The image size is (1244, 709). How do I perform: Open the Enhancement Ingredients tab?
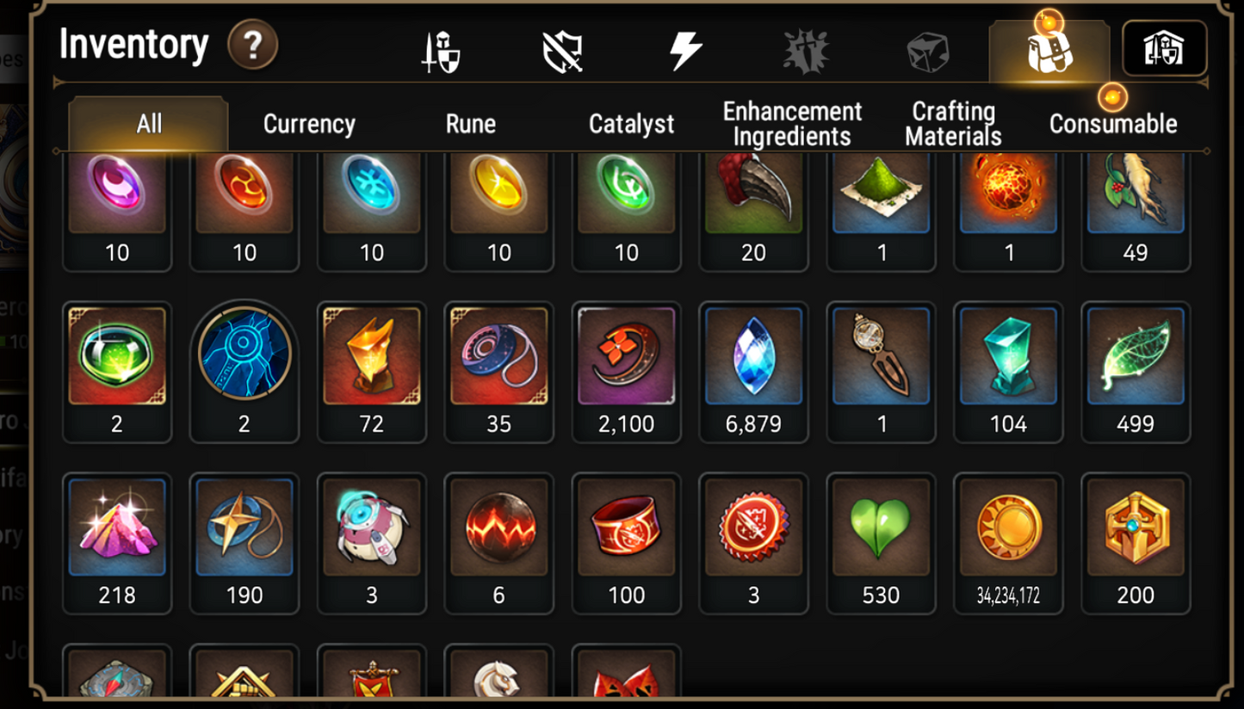[x=792, y=124]
